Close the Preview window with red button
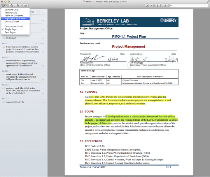 pyautogui.click(x=2, y=2)
